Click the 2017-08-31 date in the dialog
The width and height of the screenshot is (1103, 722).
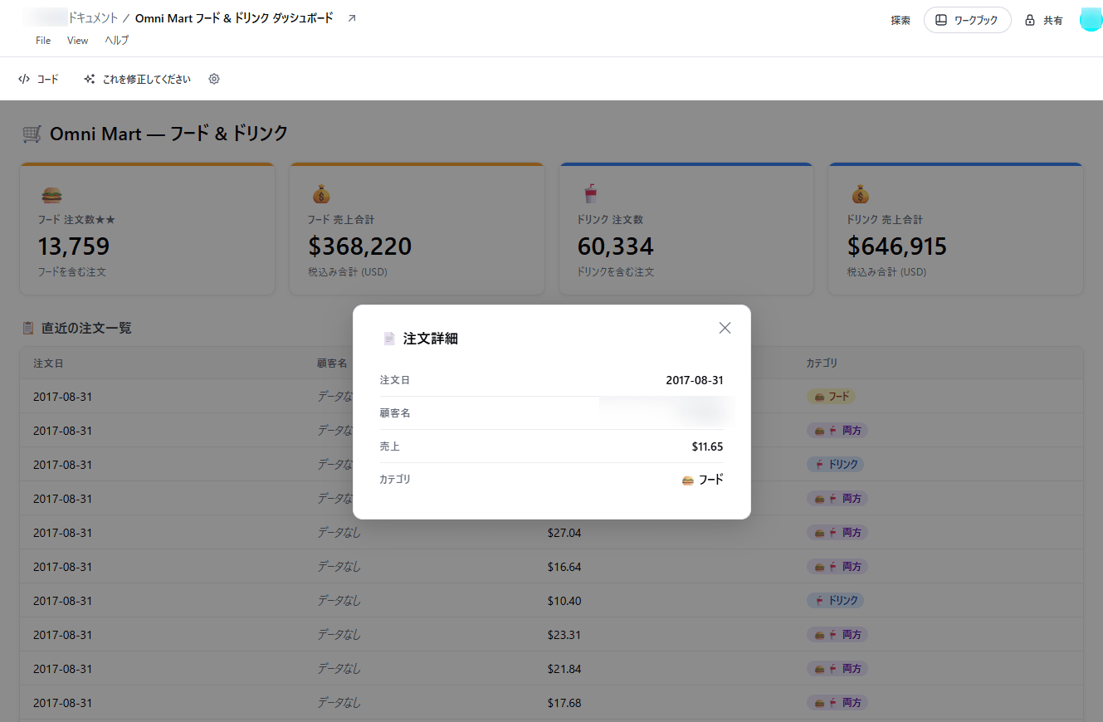pyautogui.click(x=695, y=380)
